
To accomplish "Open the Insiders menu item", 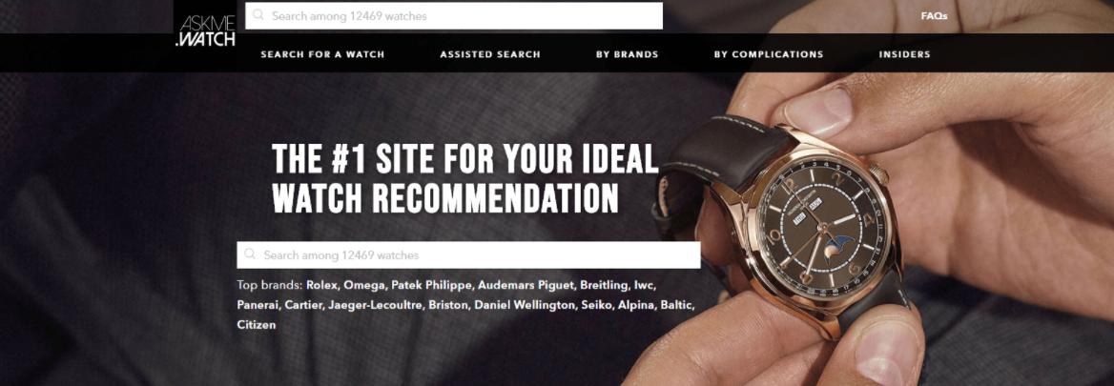I will click(x=904, y=54).
